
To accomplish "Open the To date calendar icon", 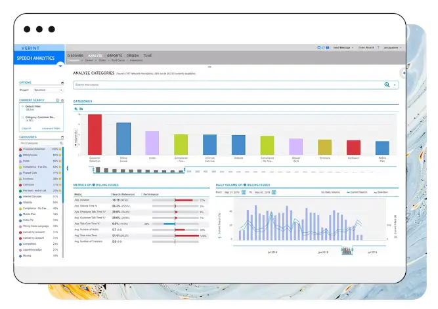I will [274, 192].
